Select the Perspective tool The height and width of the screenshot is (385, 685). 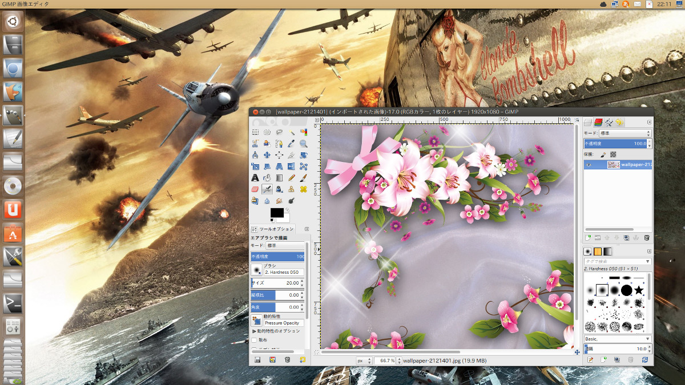point(279,166)
